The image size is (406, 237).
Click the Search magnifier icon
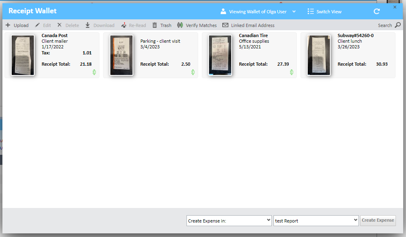(x=398, y=25)
